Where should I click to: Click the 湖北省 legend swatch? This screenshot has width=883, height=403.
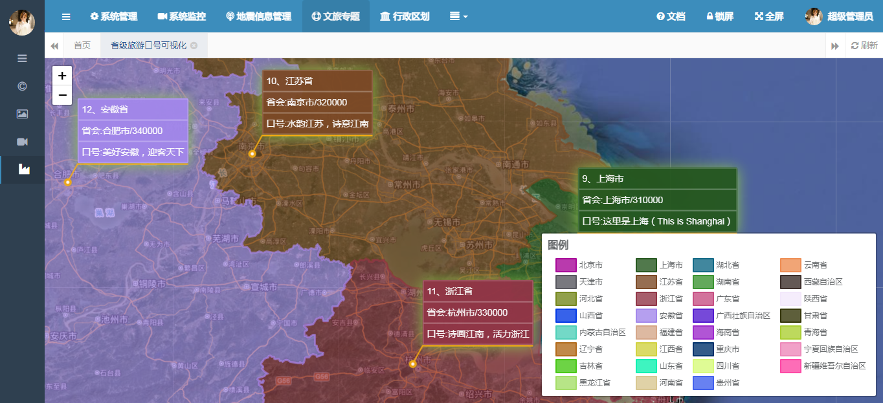pyautogui.click(x=703, y=265)
